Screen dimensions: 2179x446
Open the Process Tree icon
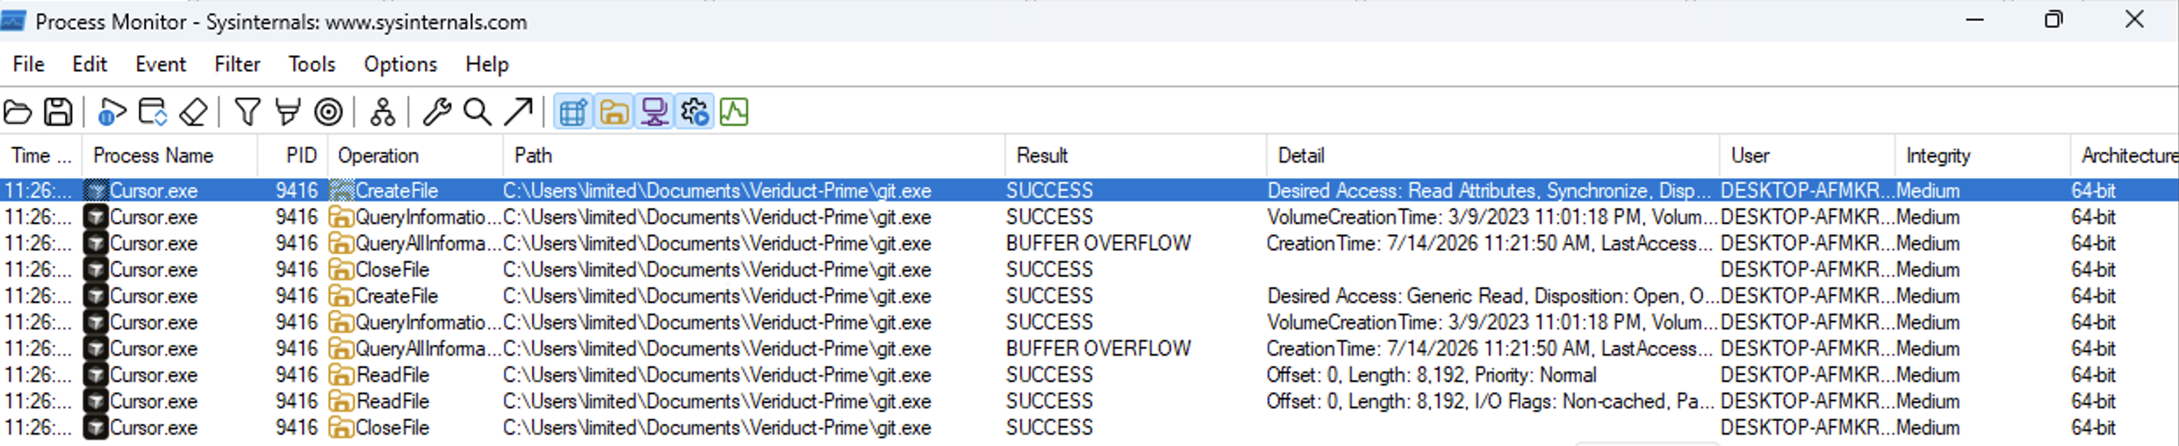(x=383, y=112)
